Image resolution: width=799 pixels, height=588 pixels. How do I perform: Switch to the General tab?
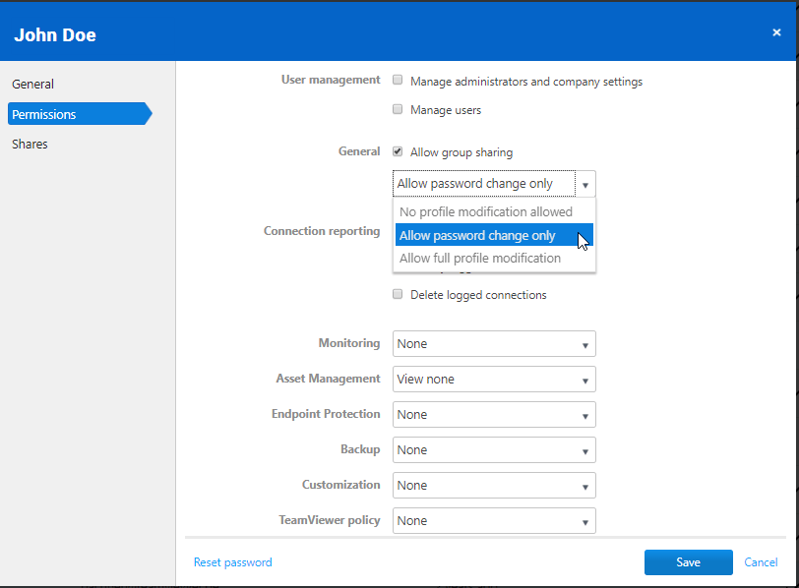pos(33,85)
